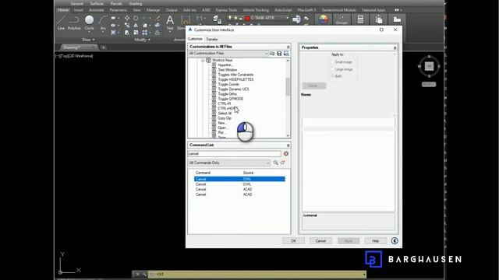Viewport: 499px width, 280px height.
Task: Collapse the Properties pane
Action: coord(395,47)
